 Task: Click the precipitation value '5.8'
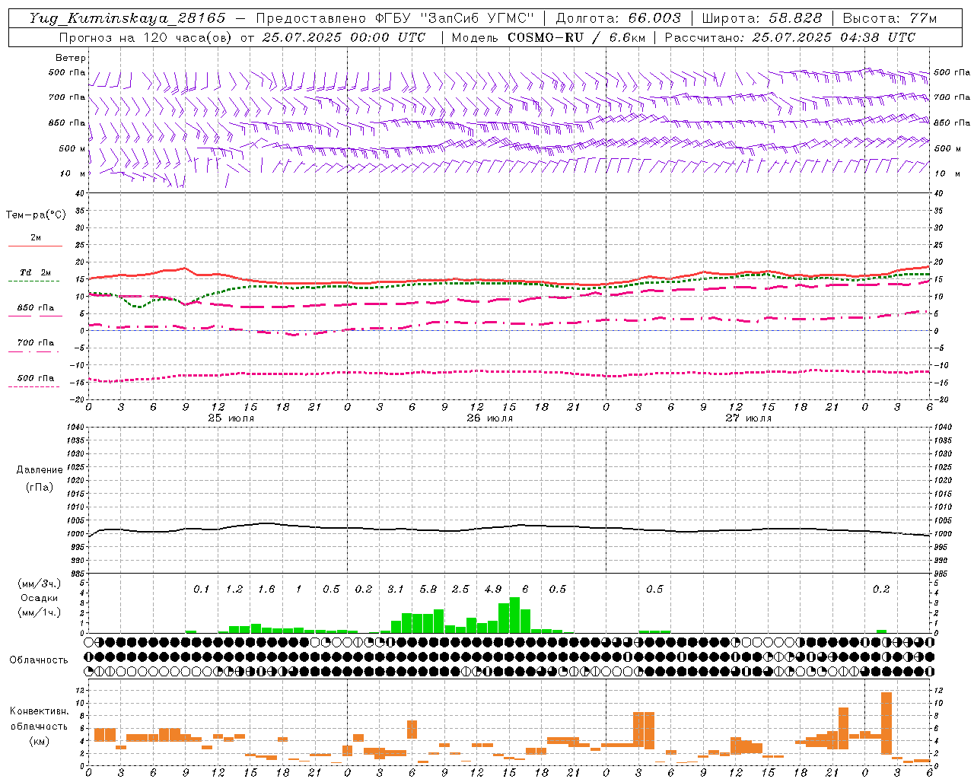428,589
